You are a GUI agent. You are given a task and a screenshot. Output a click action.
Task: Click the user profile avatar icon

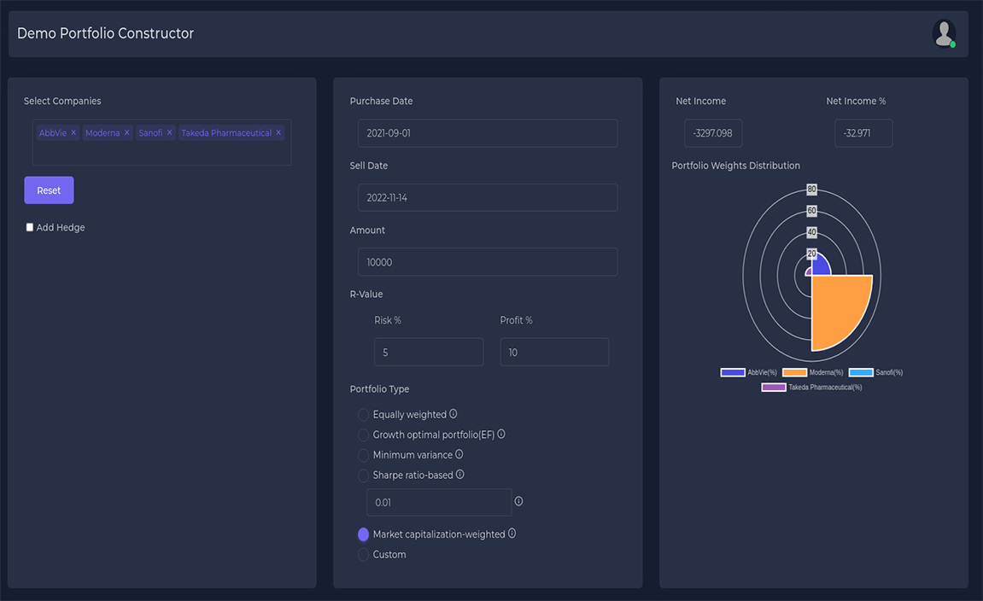click(x=943, y=33)
